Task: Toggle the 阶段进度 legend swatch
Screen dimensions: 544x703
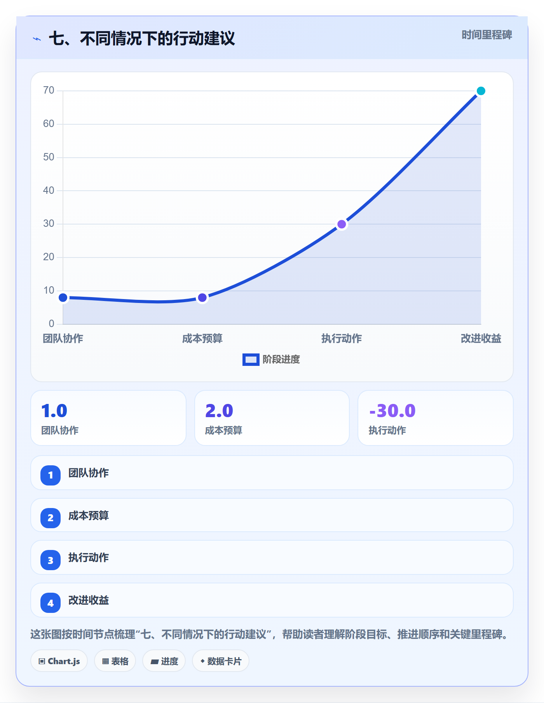Action: tap(251, 360)
